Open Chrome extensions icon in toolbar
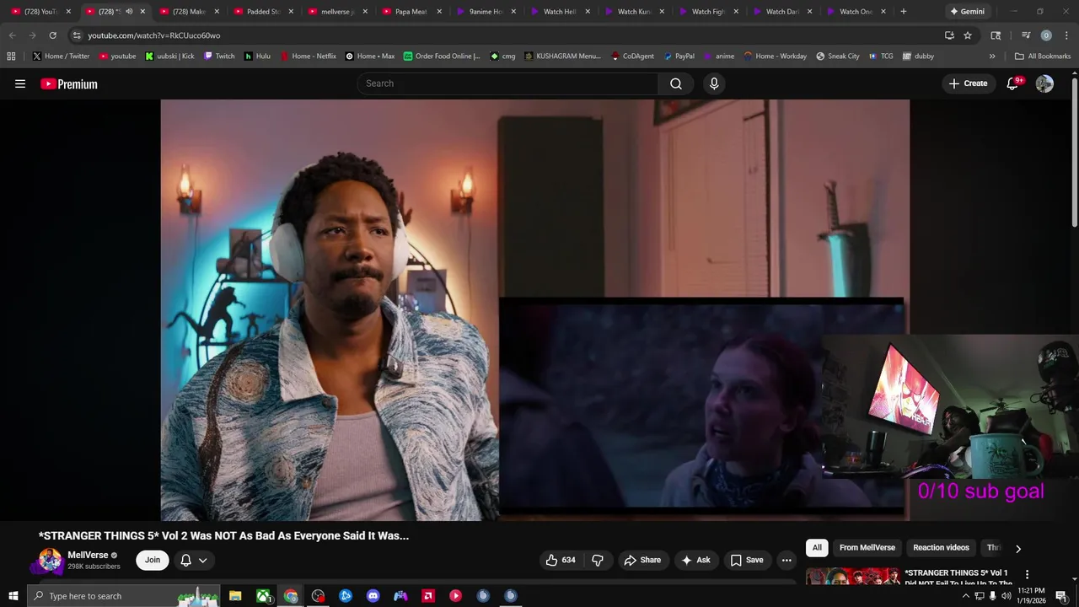The image size is (1079, 607). 996,35
